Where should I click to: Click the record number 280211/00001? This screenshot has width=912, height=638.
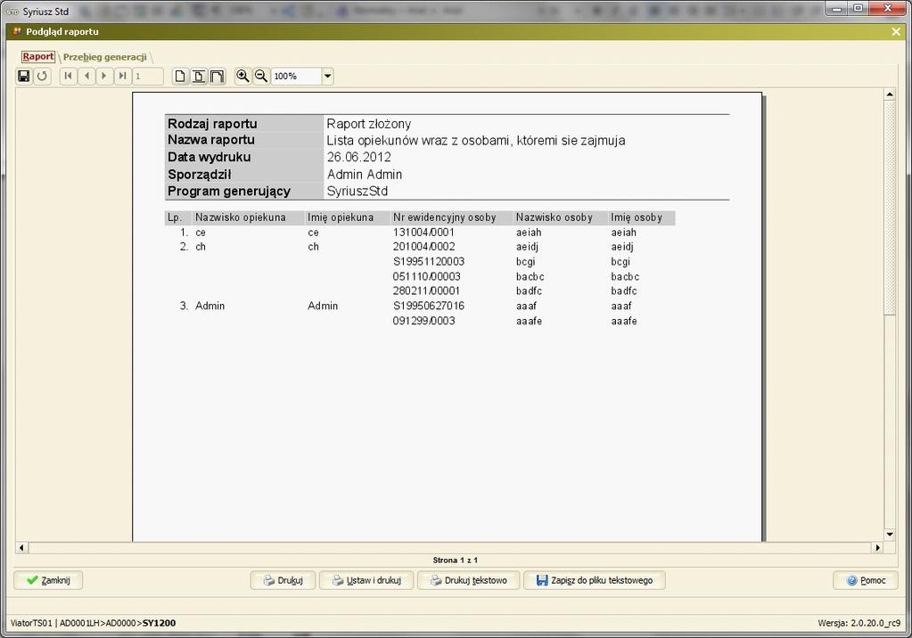tap(426, 290)
